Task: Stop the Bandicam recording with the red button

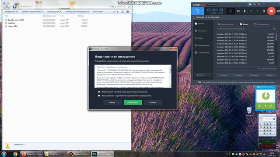Action: pyautogui.click(x=271, y=11)
